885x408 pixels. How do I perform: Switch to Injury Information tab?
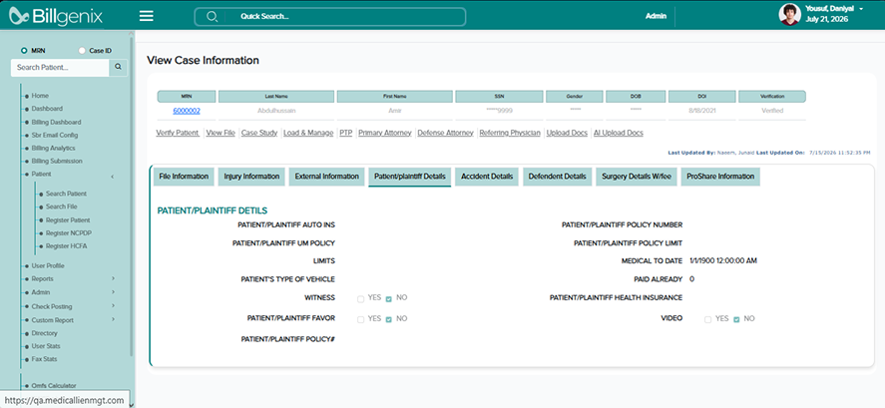[251, 177]
